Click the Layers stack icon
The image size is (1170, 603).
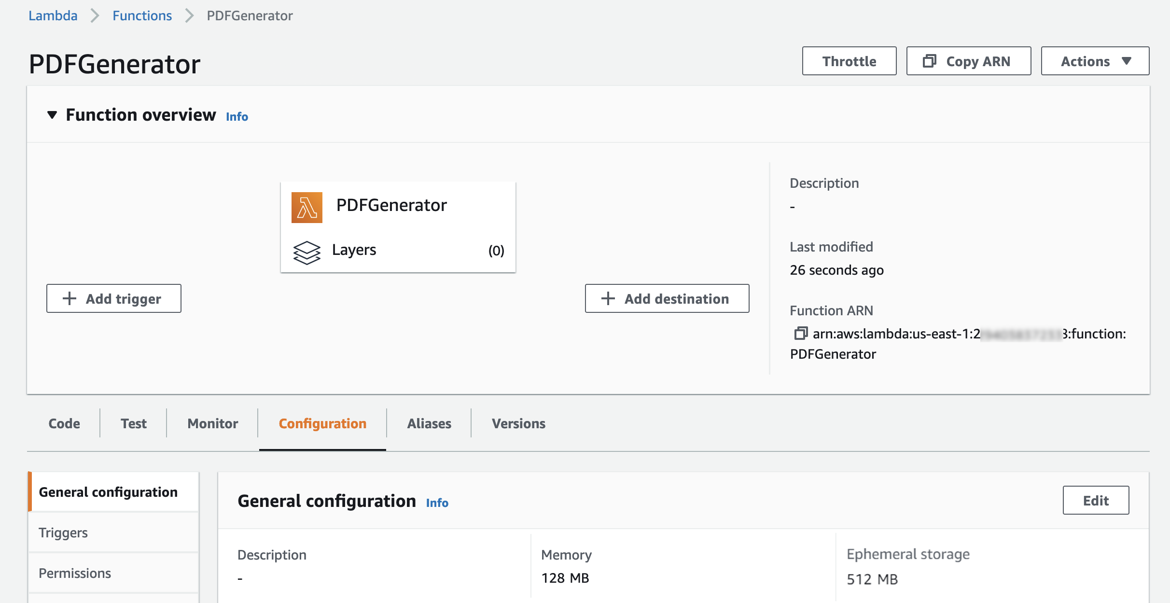pos(306,250)
